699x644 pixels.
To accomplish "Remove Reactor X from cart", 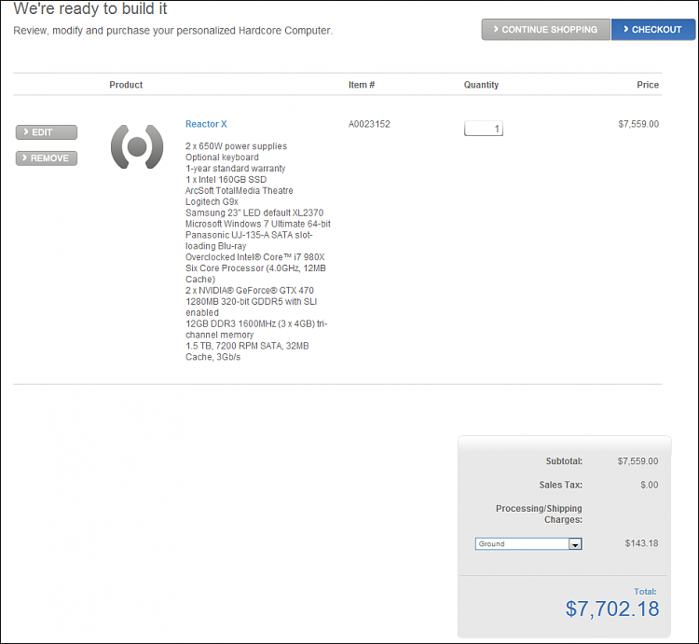I will (x=47, y=158).
